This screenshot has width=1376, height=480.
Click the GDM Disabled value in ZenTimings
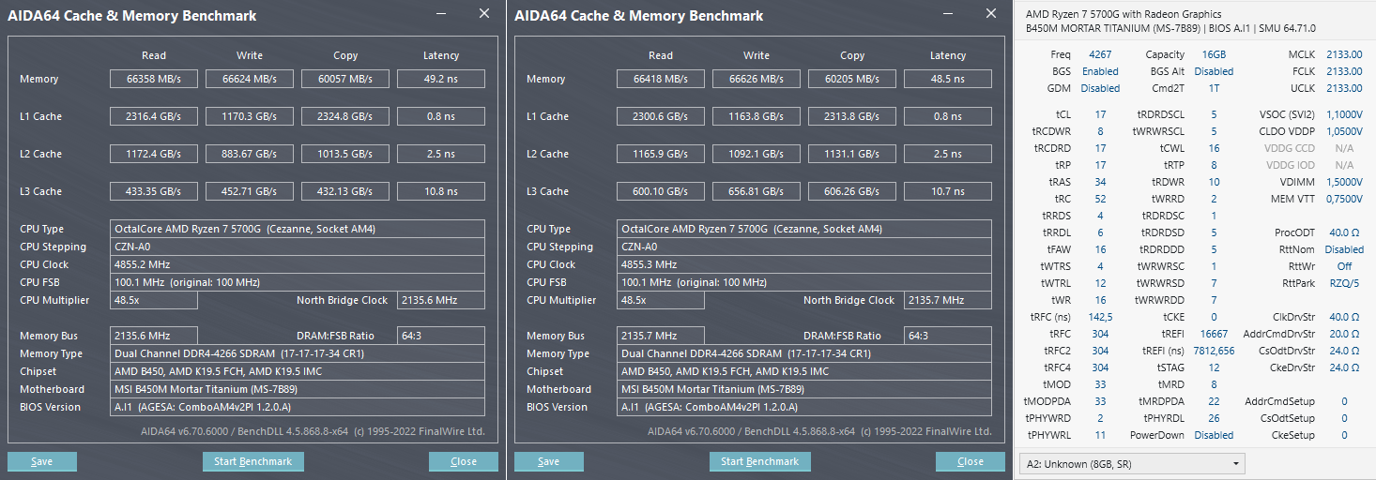(1100, 88)
